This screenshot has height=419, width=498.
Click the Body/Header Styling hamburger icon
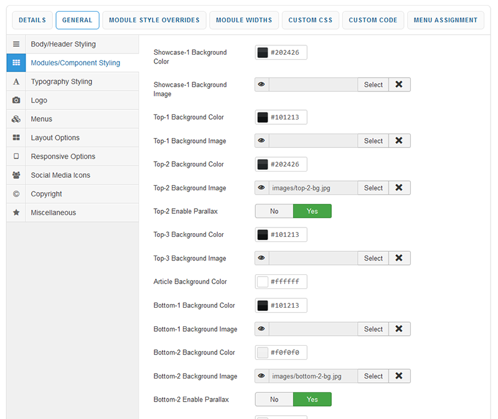[x=16, y=44]
